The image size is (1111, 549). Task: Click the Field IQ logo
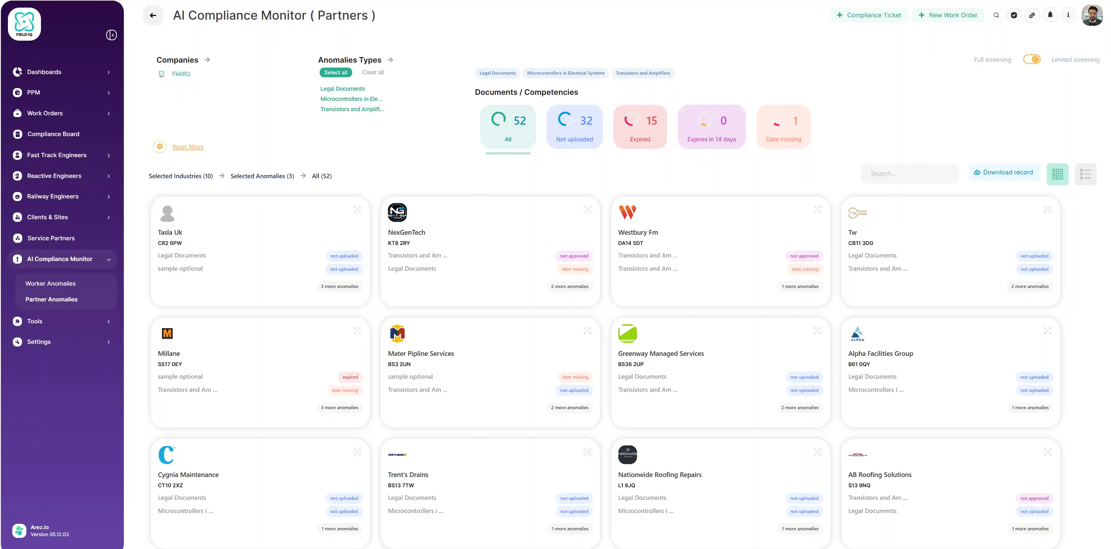point(25,24)
